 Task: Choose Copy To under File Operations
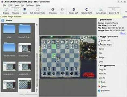(x=102, y=70)
